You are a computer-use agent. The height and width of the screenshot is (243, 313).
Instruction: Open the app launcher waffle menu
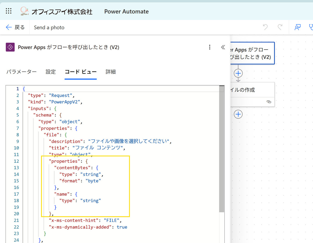(9, 11)
